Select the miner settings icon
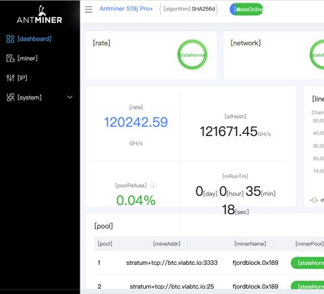This screenshot has height=294, width=324. (10, 58)
